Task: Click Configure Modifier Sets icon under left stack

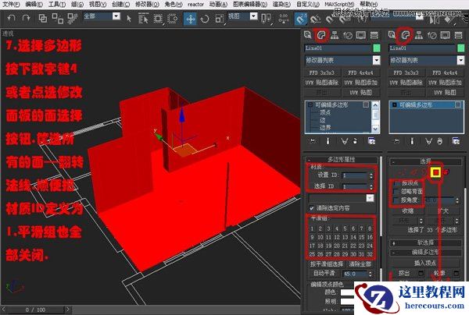Action: point(371,141)
